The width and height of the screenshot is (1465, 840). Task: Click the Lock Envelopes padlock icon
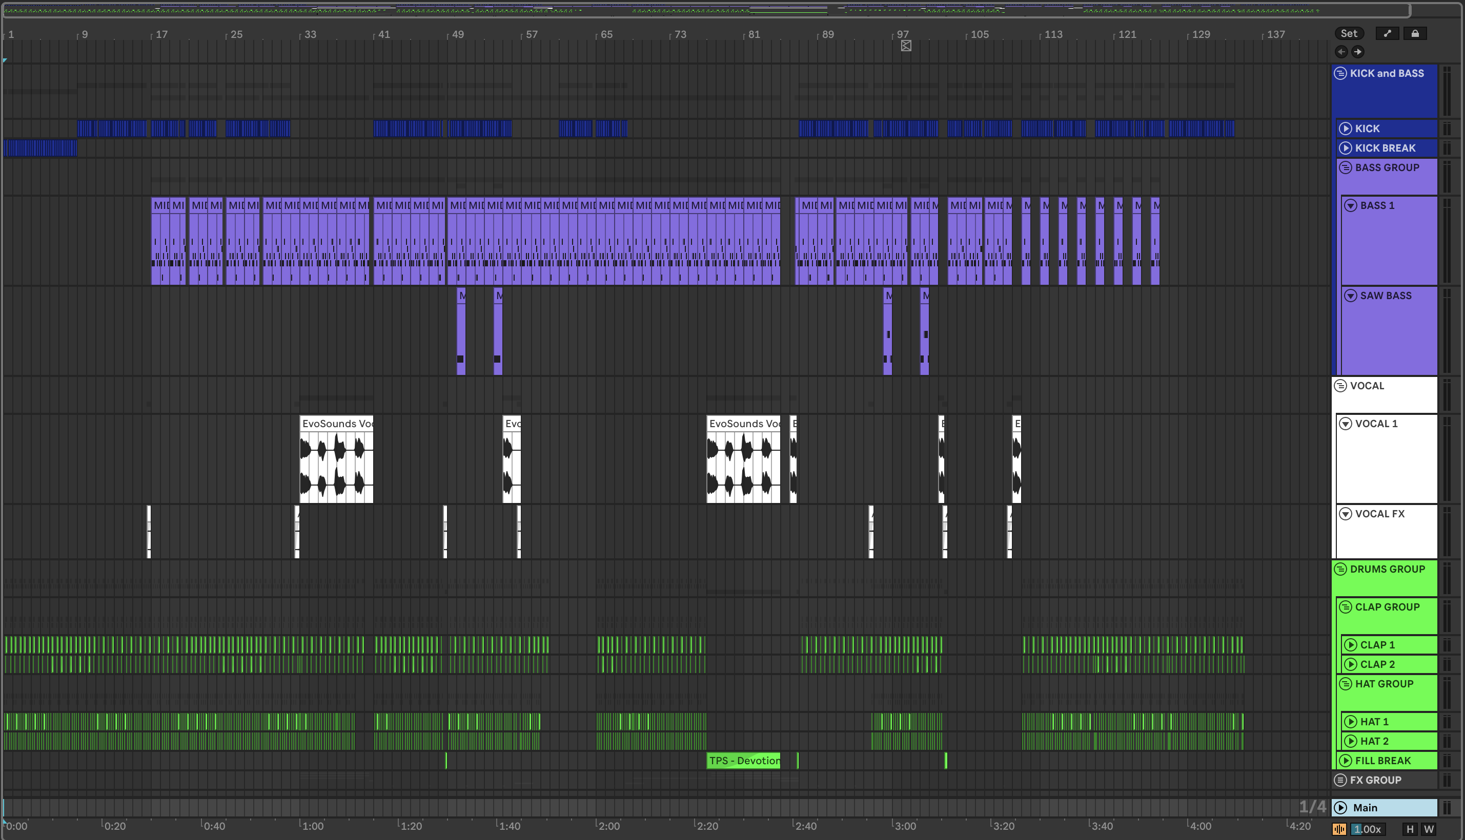coord(1415,33)
